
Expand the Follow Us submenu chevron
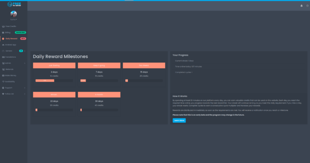tap(25, 94)
